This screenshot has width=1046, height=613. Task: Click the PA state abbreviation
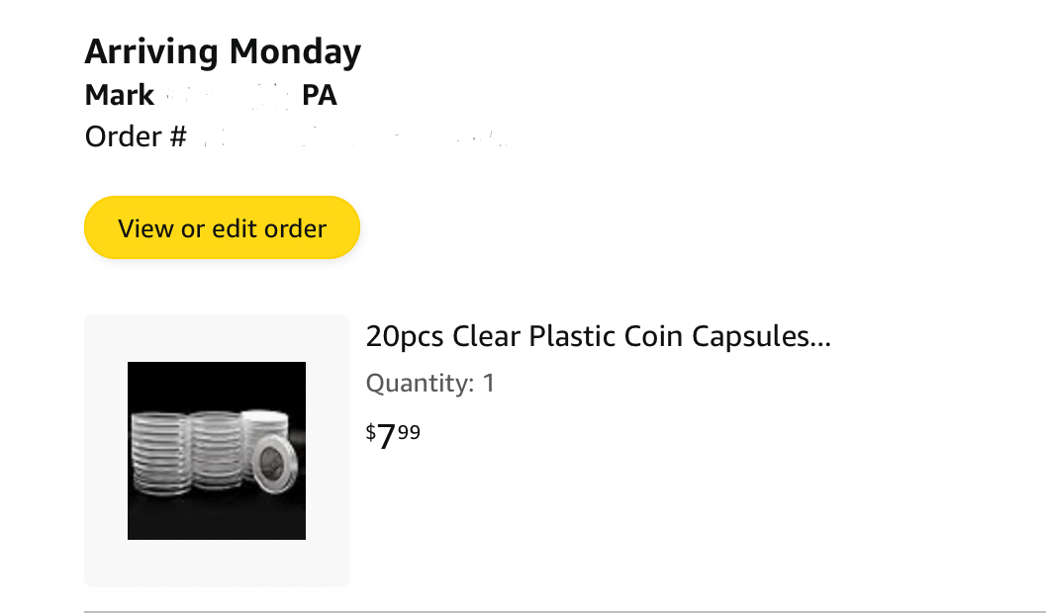(320, 95)
